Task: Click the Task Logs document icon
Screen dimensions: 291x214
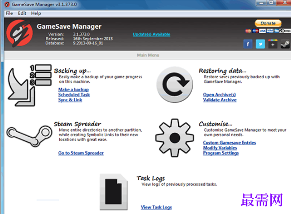Action: 114,192
